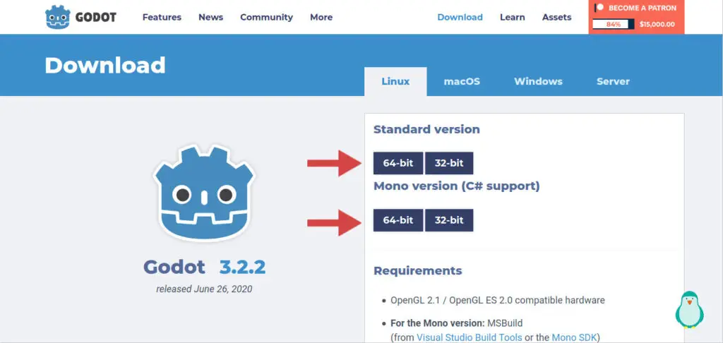Click Become a Patron button
This screenshot has height=343, width=723.
click(636, 17)
